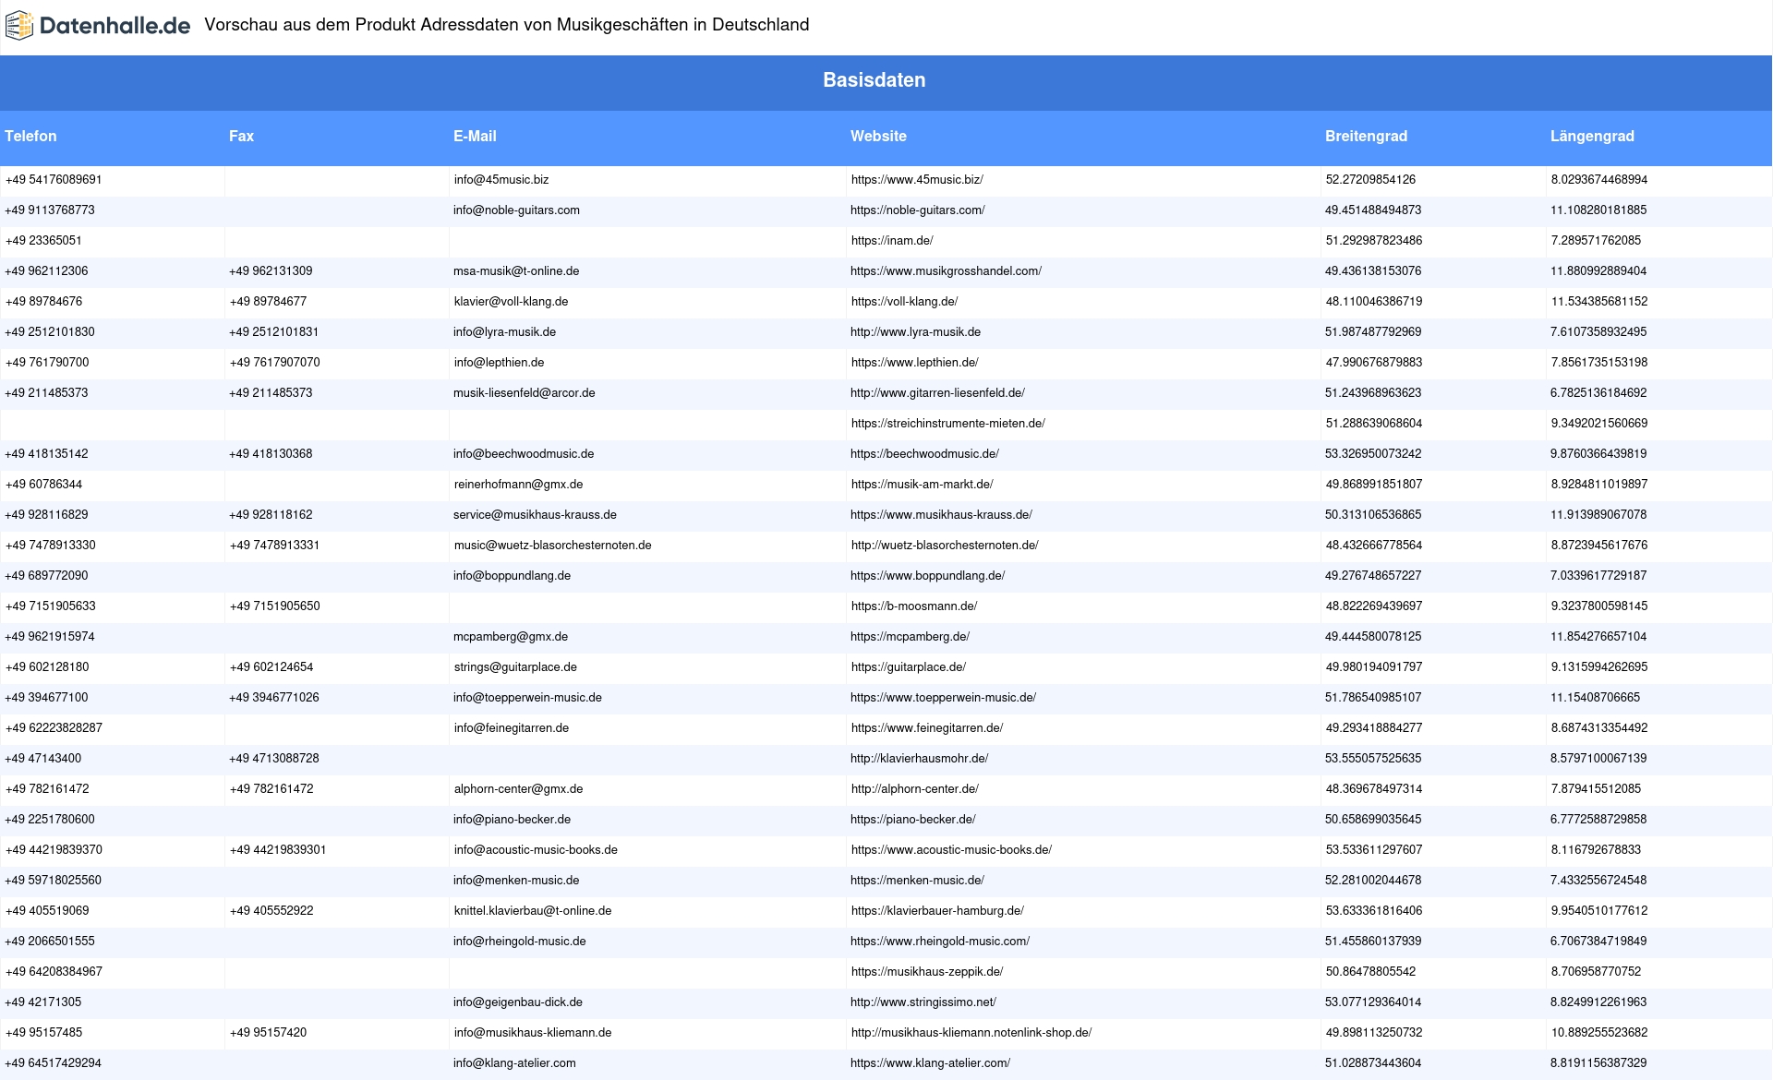The height and width of the screenshot is (1080, 1773).
Task: Open website https://musikhaus-zeppik.de/
Action: (927, 972)
